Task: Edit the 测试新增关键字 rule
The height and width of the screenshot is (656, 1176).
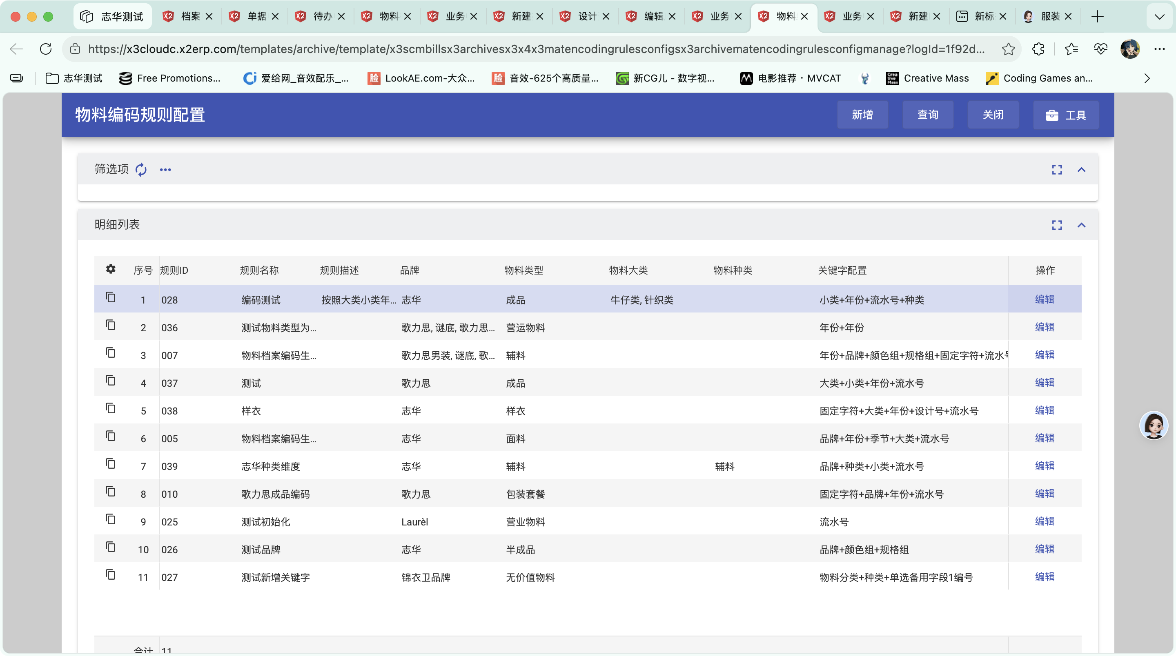Action: click(1045, 576)
